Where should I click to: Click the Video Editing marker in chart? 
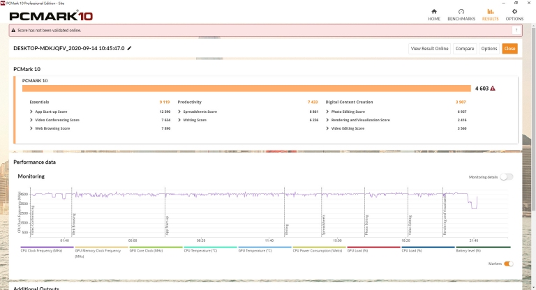click(x=410, y=225)
